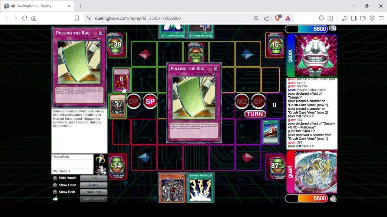Click watcher name KaibaSeto
Screen dimensions: 387x217
click(x=61, y=157)
